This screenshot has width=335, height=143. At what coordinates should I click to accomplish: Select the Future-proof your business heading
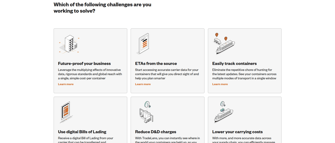(84, 63)
